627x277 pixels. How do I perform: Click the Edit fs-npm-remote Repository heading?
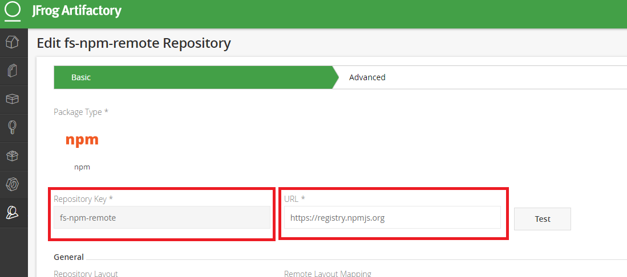[134, 43]
